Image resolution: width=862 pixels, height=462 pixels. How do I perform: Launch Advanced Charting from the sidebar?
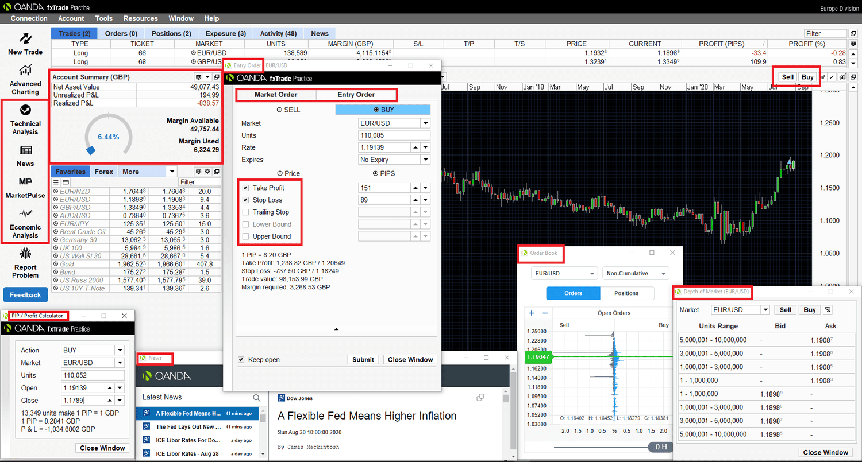[25, 70]
